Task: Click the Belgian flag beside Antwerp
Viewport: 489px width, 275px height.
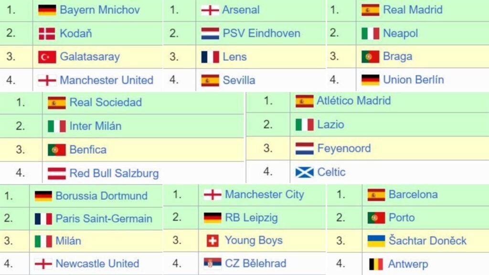Action: pos(376,264)
